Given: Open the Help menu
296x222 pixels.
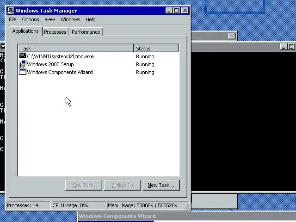Looking at the screenshot, I should click(x=91, y=19).
